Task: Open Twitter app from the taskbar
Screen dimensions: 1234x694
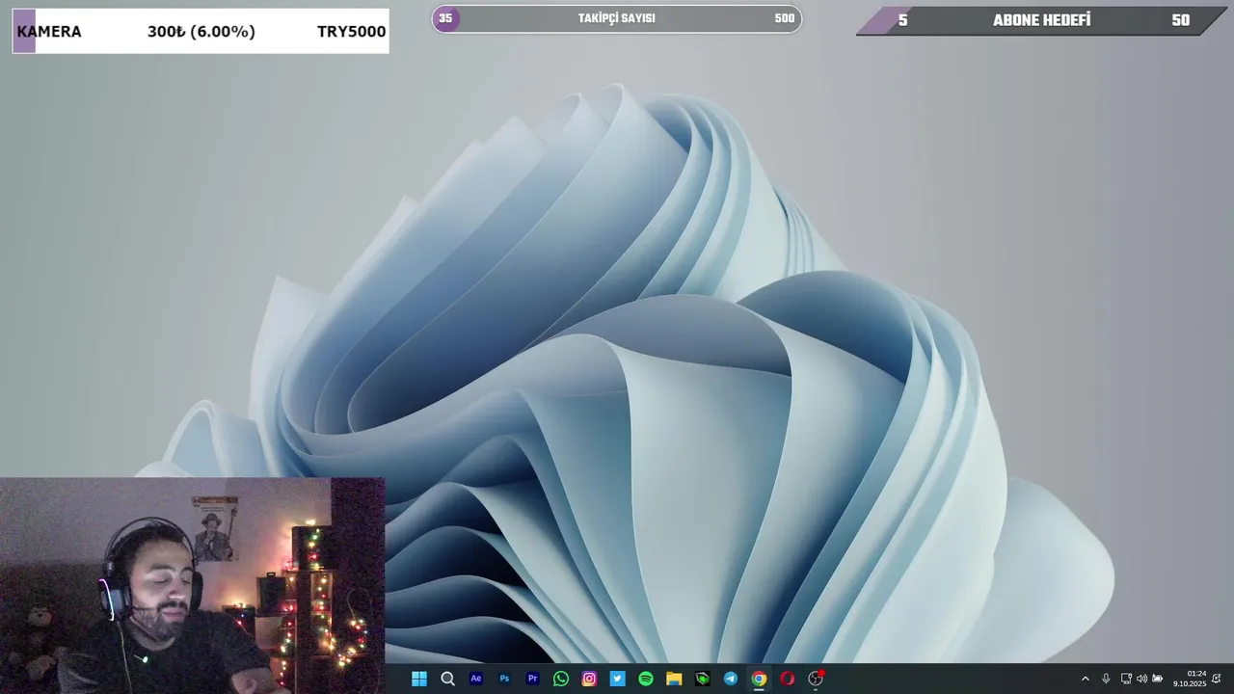Action: (617, 679)
